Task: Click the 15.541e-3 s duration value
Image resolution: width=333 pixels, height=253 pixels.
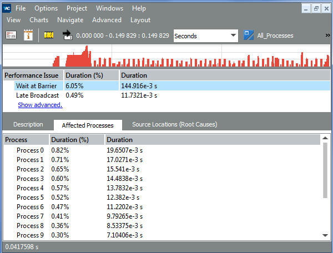Action: click(x=123, y=169)
